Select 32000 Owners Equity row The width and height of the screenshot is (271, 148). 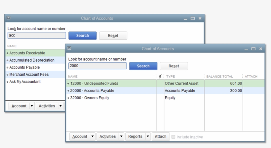(165, 98)
